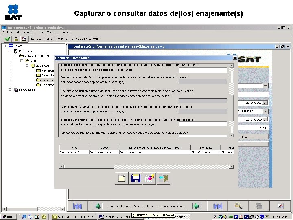Collapse the 2004 period tree node
The height and width of the screenshot is (220, 293).
(x=27, y=66)
